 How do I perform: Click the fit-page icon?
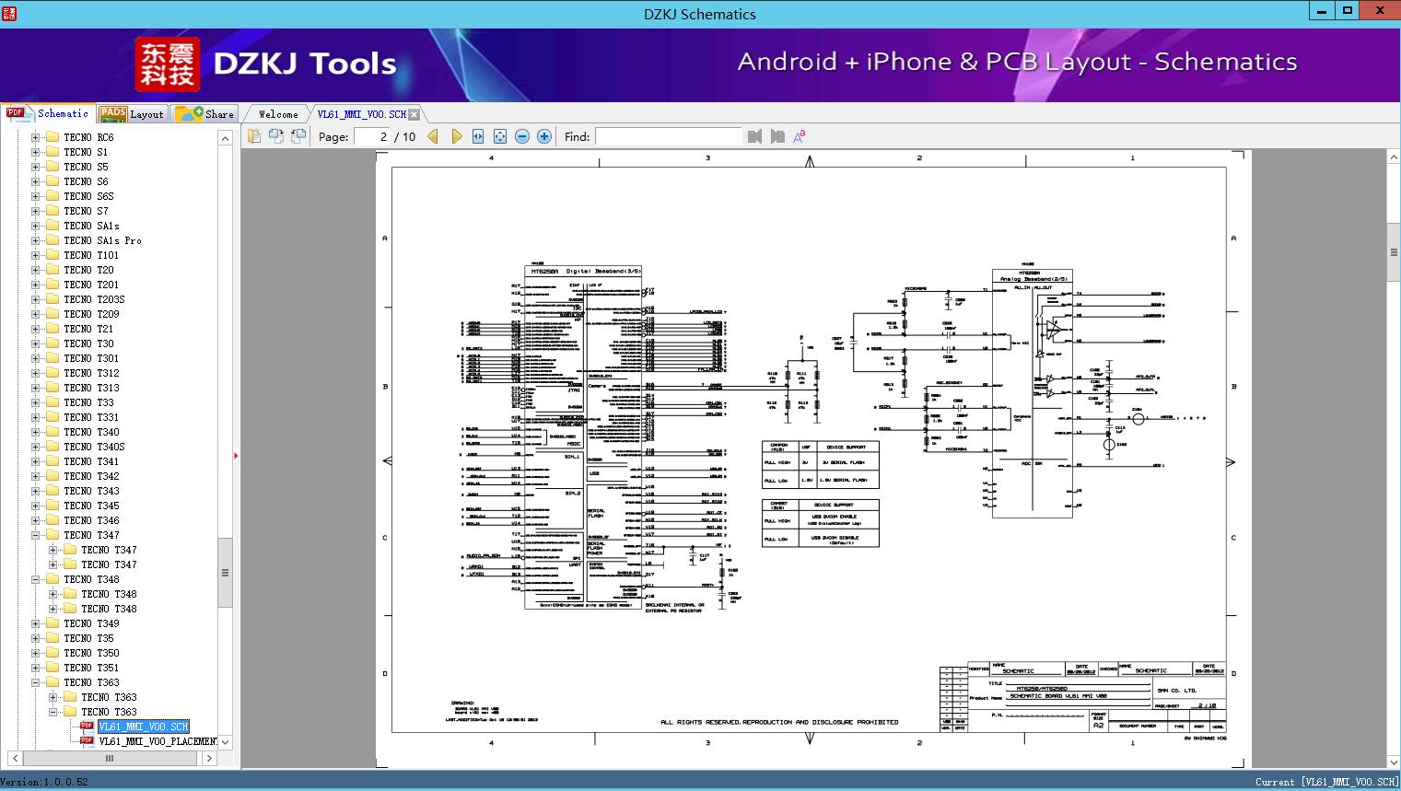coord(500,136)
